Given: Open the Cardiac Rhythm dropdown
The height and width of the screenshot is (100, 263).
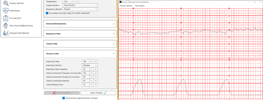Looking at the screenshot, I should (x=80, y=5).
